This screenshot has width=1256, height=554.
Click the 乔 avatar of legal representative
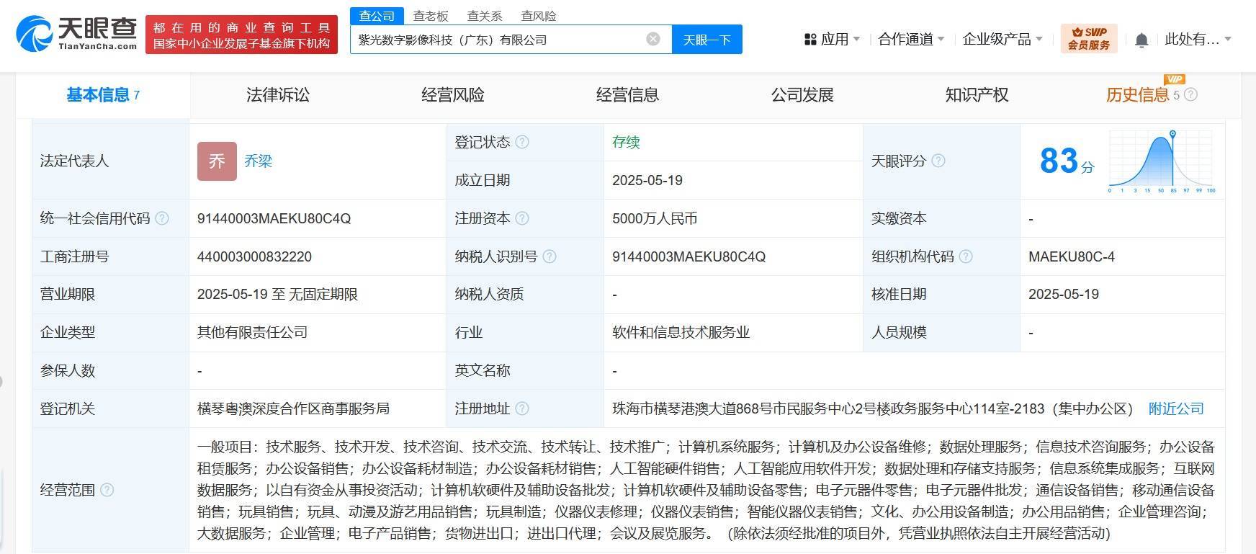point(217,161)
